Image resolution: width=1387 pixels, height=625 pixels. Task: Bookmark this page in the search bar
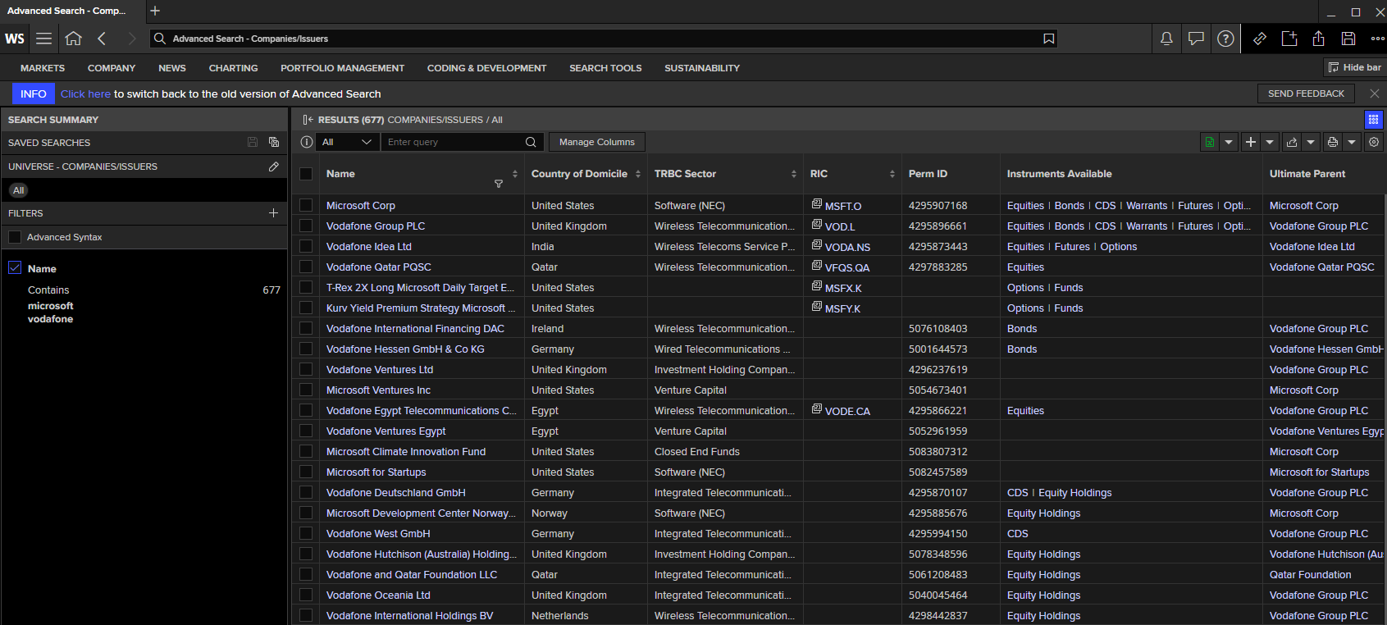(x=1048, y=39)
